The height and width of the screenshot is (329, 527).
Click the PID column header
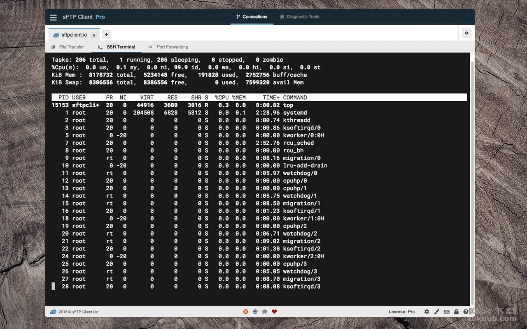(x=63, y=97)
